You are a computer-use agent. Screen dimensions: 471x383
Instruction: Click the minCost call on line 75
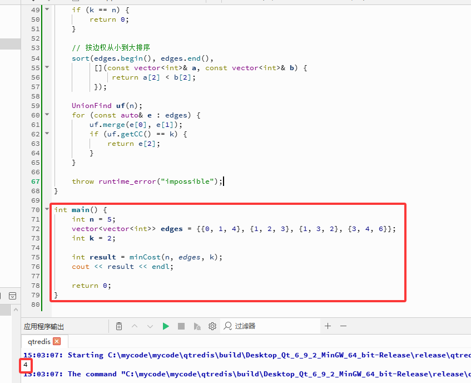pos(145,257)
